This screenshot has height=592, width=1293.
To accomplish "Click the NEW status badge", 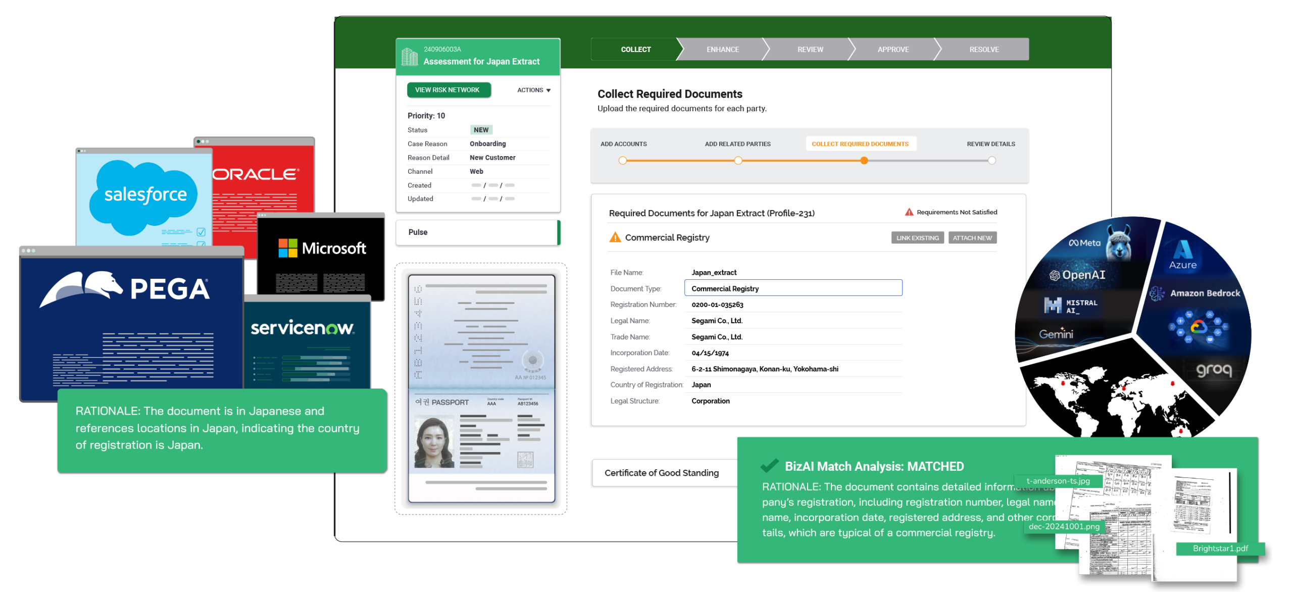I will [481, 130].
